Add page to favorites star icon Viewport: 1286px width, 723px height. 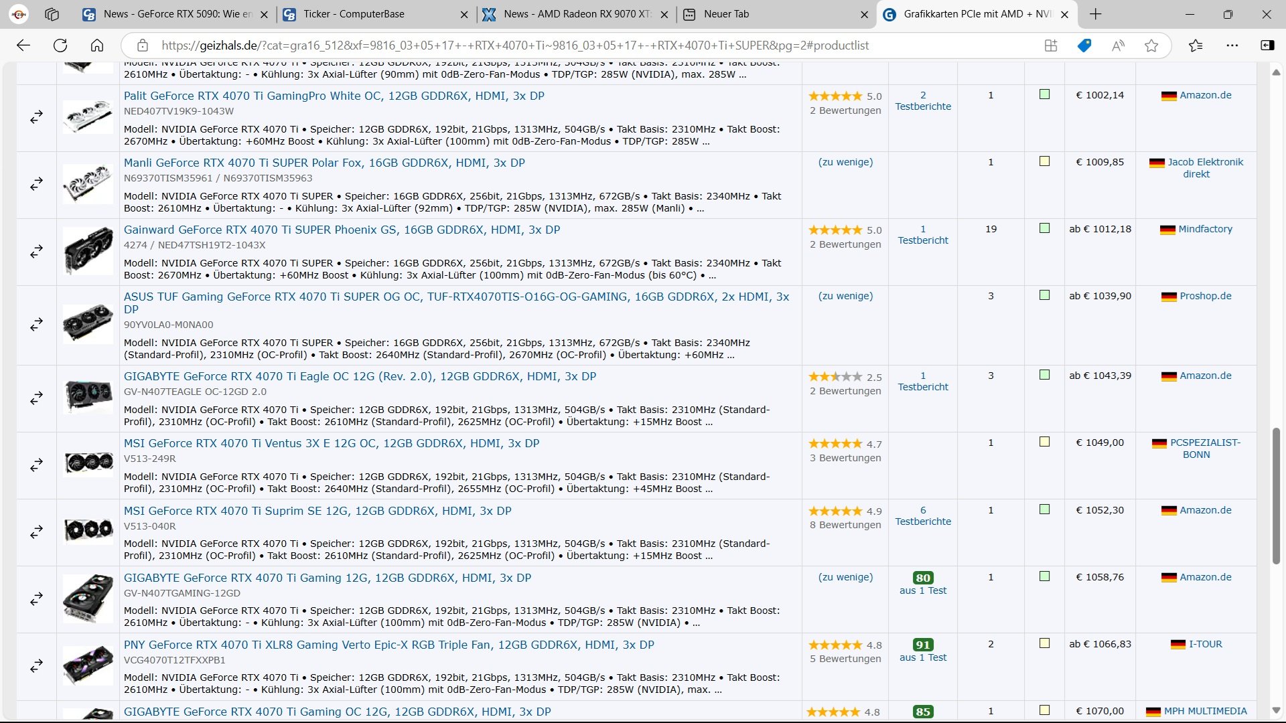coord(1151,46)
